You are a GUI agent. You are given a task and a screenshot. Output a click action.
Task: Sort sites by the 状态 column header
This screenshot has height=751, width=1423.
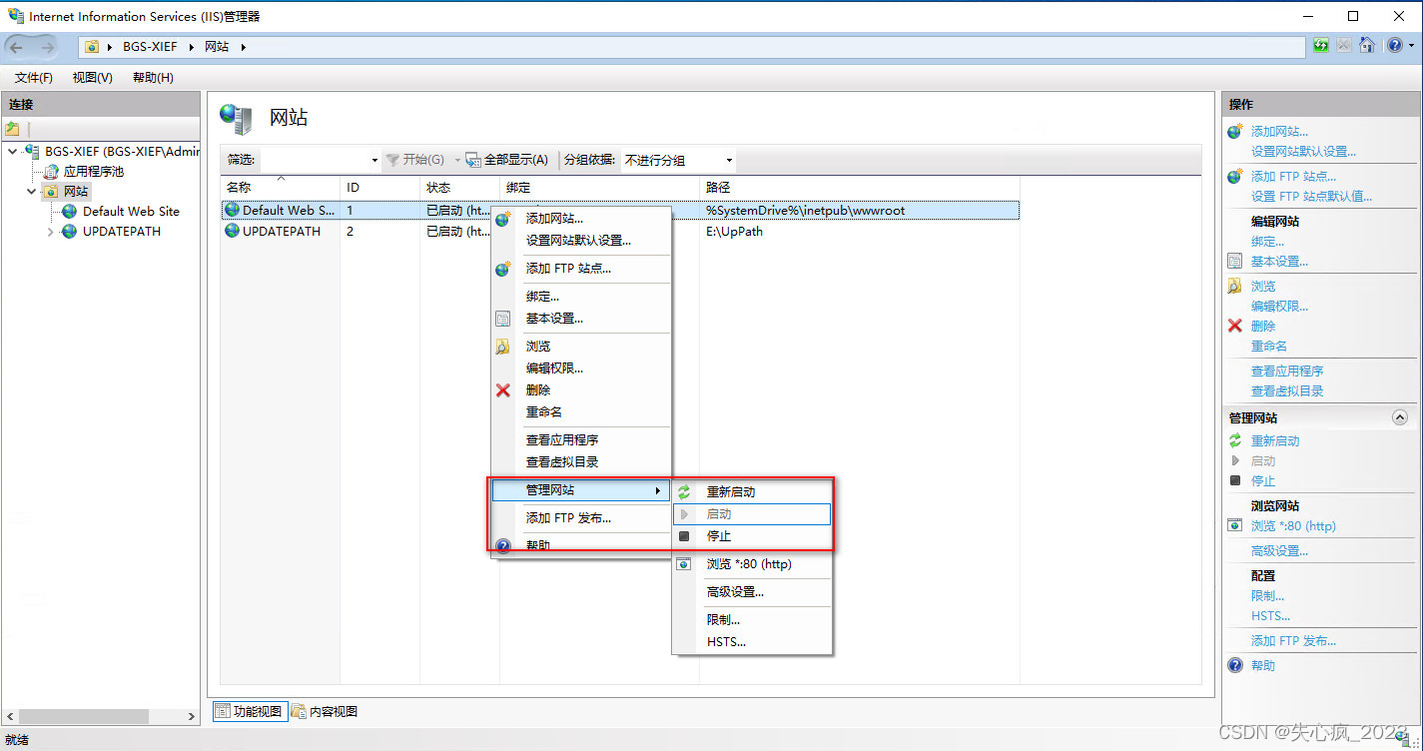click(459, 188)
